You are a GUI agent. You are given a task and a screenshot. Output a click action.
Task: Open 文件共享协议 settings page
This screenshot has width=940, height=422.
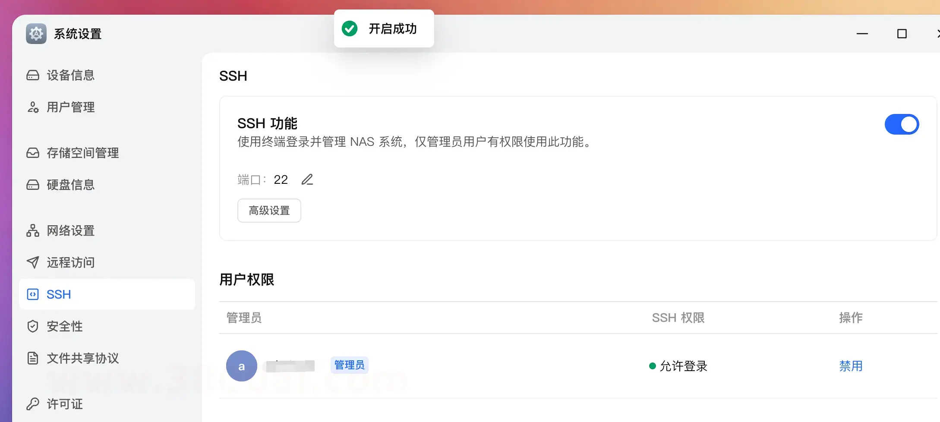tap(82, 358)
